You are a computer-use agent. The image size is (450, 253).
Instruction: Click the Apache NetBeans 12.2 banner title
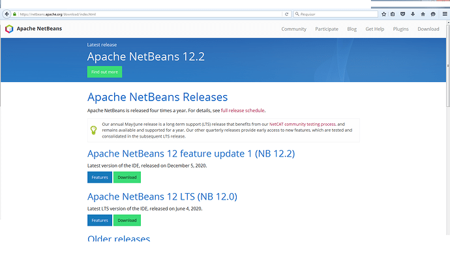coord(146,56)
